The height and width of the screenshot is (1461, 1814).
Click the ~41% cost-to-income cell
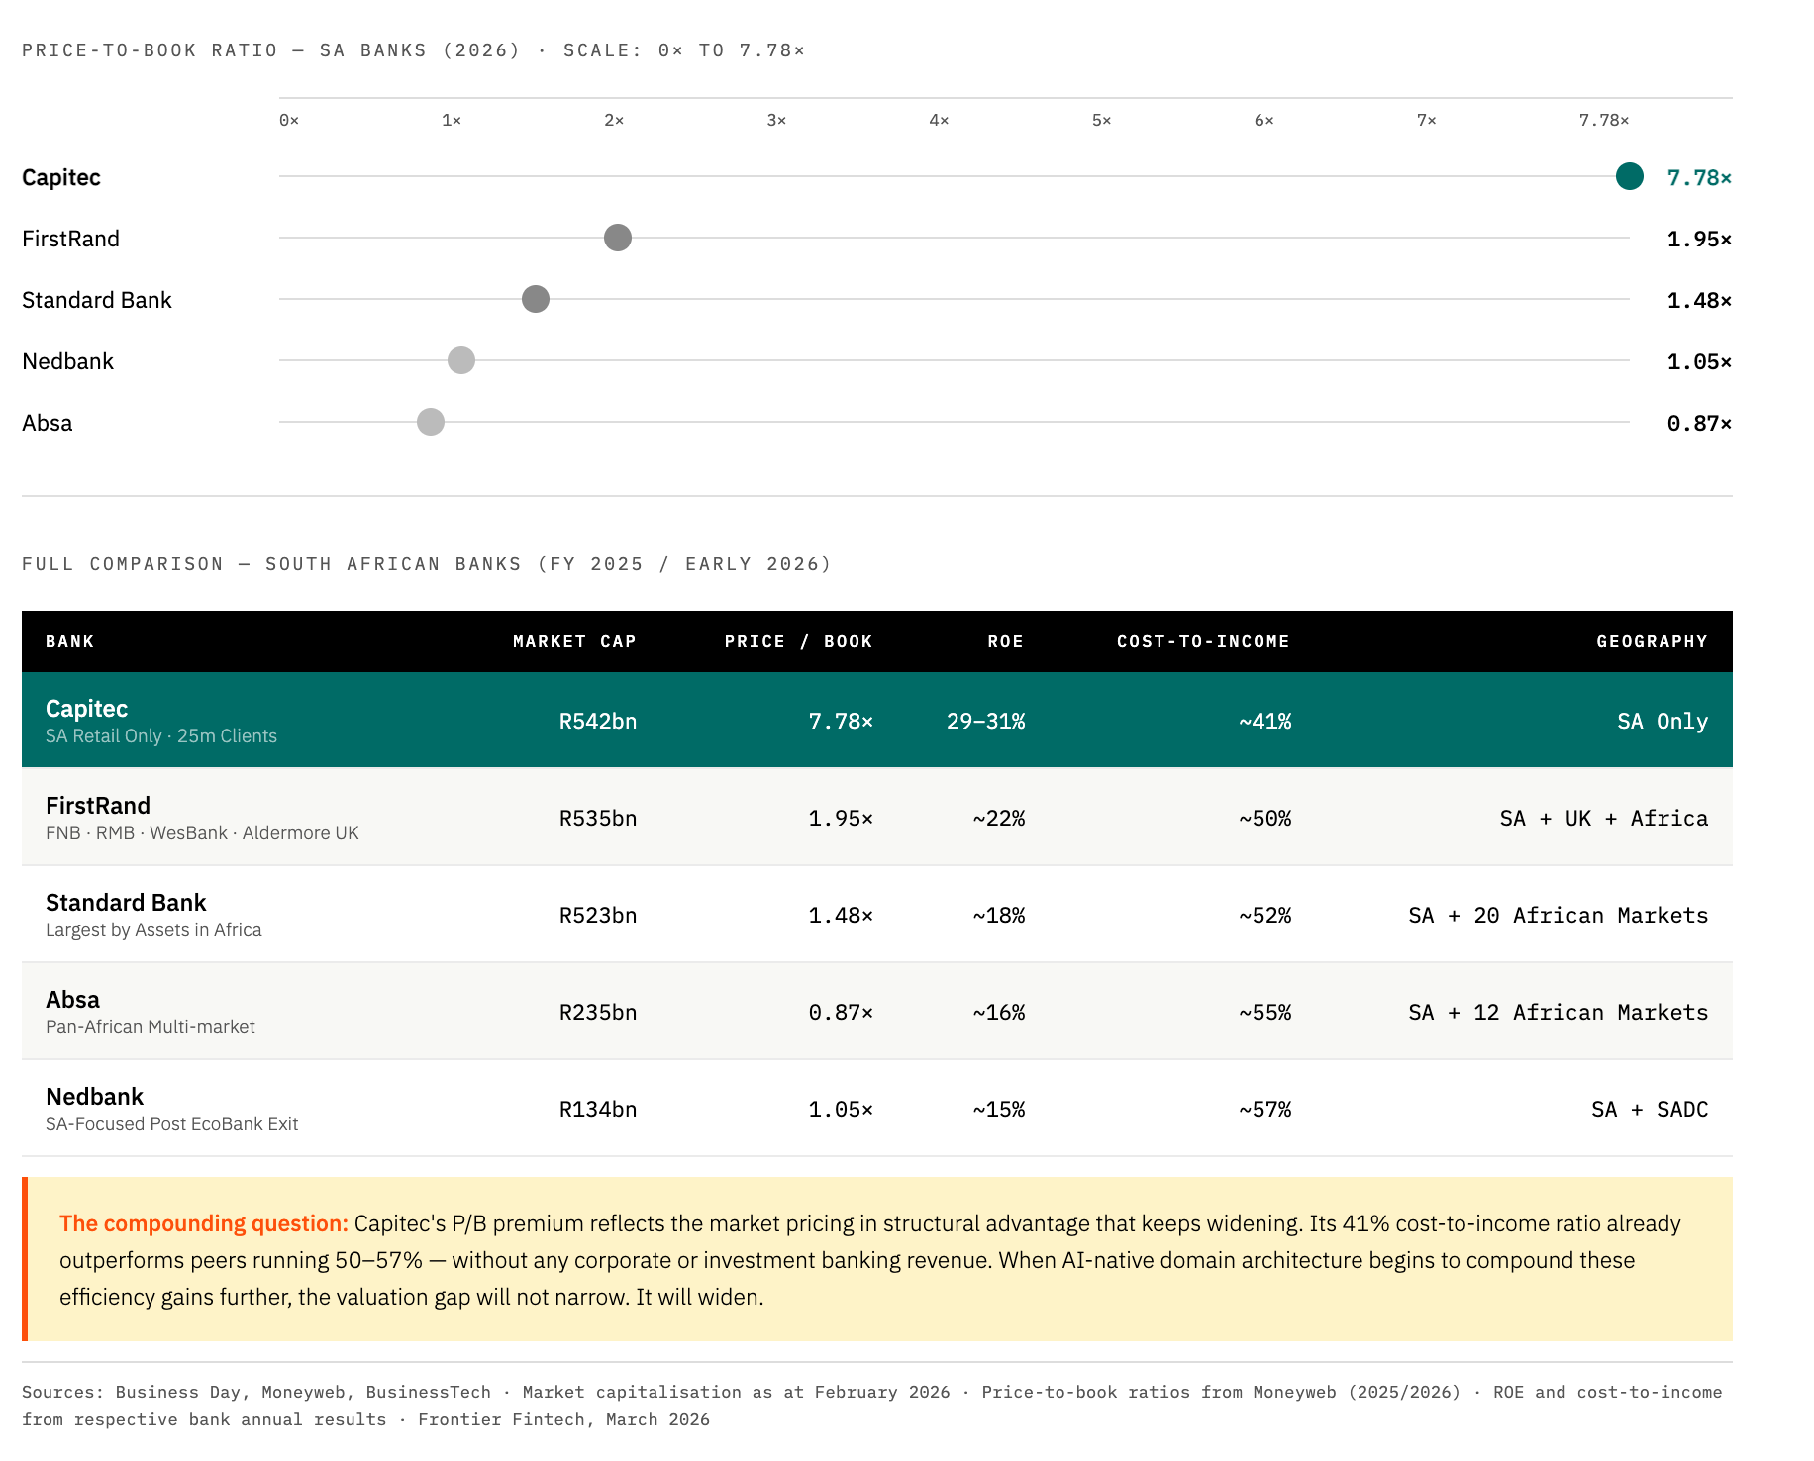click(1264, 721)
